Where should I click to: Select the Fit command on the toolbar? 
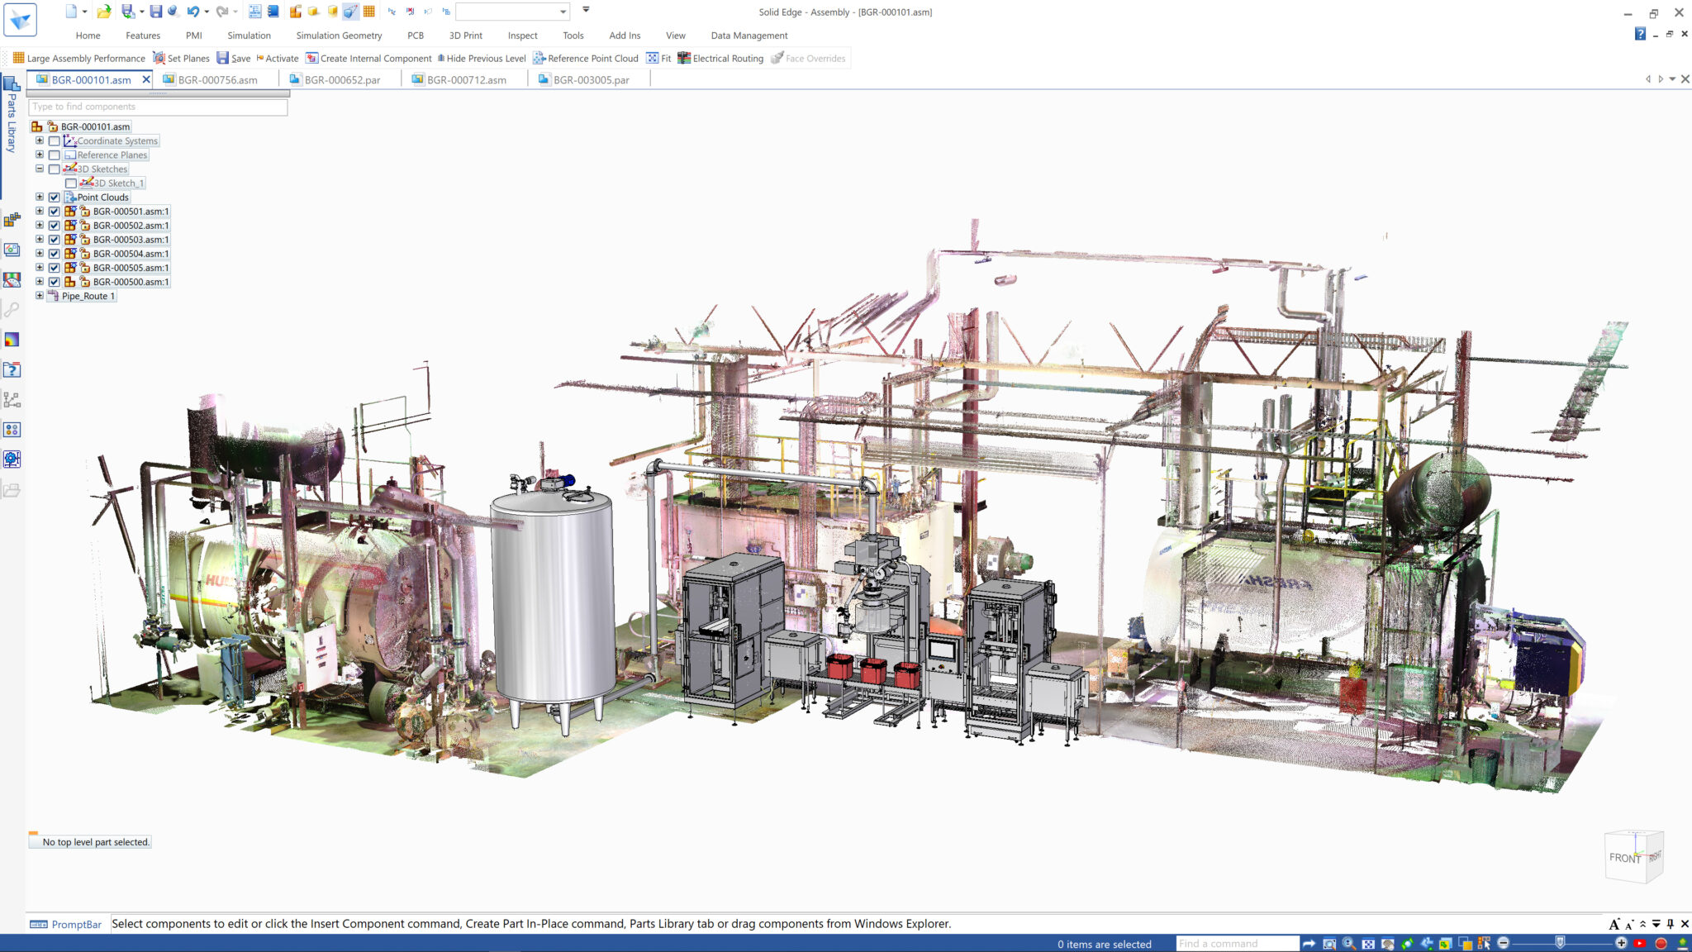pyautogui.click(x=658, y=58)
